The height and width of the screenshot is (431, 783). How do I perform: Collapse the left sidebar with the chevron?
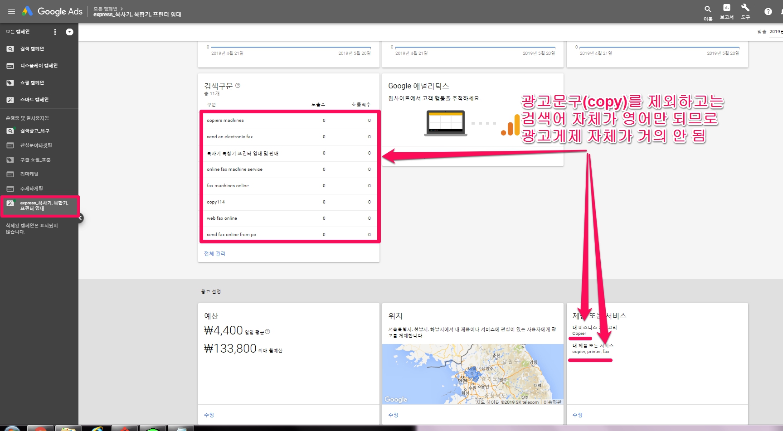tap(80, 218)
